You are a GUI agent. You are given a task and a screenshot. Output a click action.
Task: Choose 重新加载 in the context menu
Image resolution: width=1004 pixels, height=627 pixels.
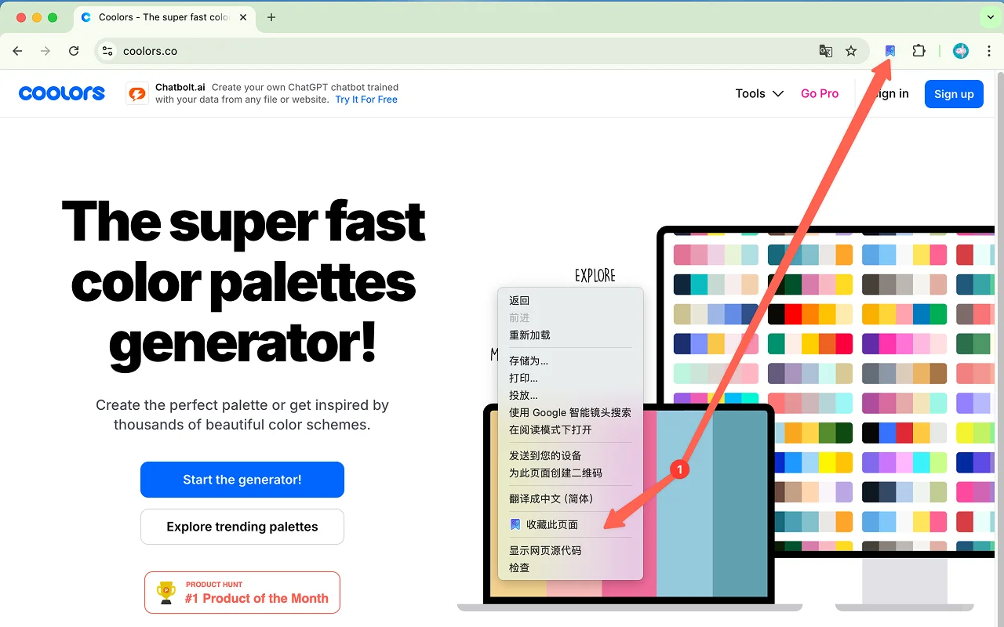coord(570,335)
